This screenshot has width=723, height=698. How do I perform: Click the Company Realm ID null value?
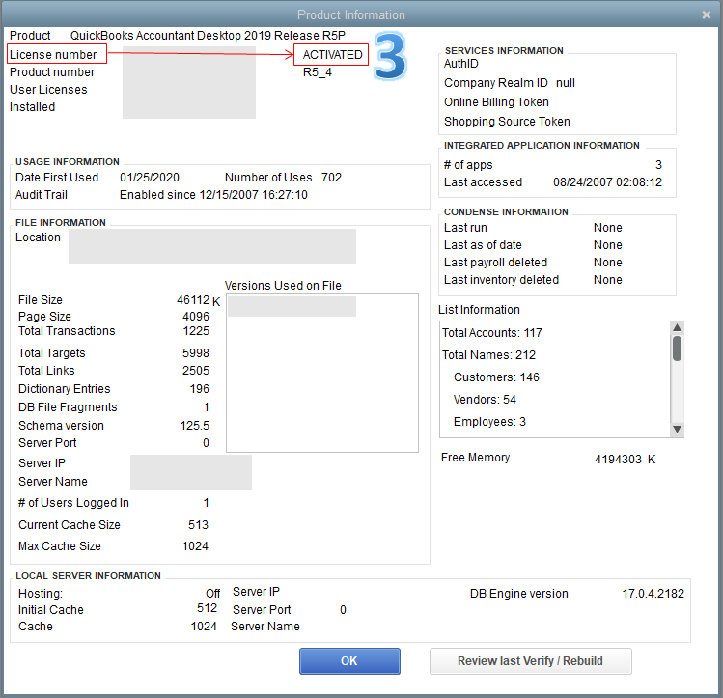[x=566, y=83]
